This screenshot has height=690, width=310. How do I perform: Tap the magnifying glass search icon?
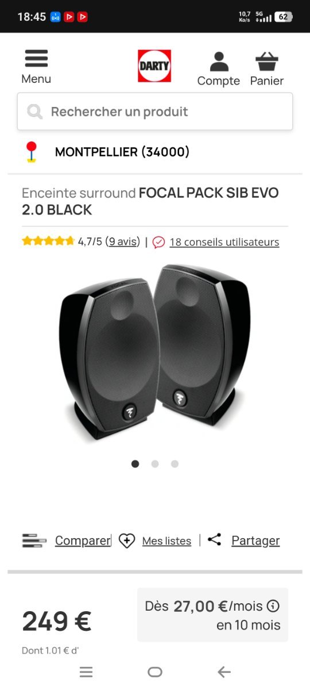(35, 112)
